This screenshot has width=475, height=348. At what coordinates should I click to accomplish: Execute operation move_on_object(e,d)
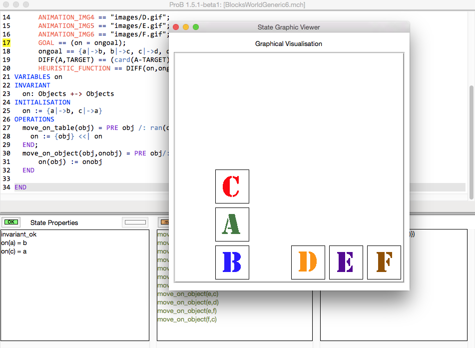coord(188,302)
